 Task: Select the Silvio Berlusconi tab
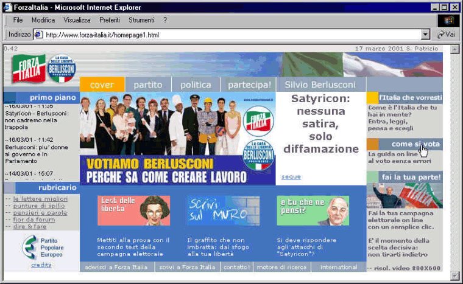tap(320, 85)
